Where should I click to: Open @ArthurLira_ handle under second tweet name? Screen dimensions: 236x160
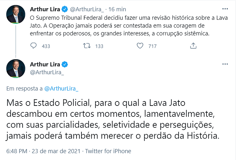(47, 73)
